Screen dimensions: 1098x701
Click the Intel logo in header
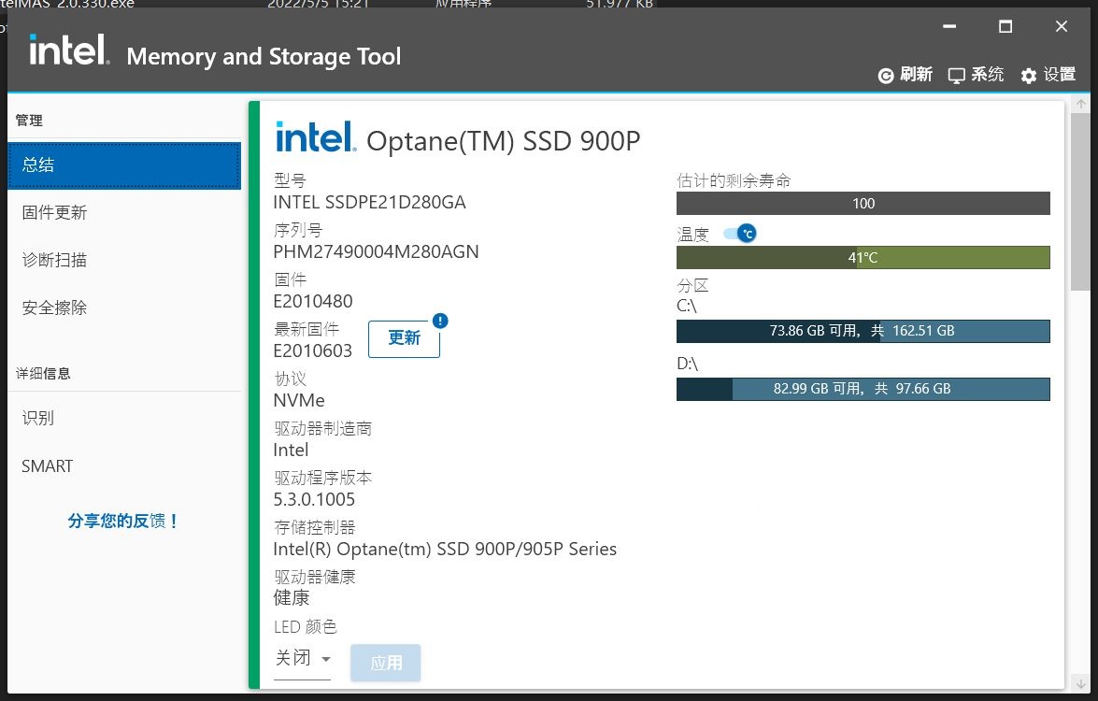tap(70, 52)
